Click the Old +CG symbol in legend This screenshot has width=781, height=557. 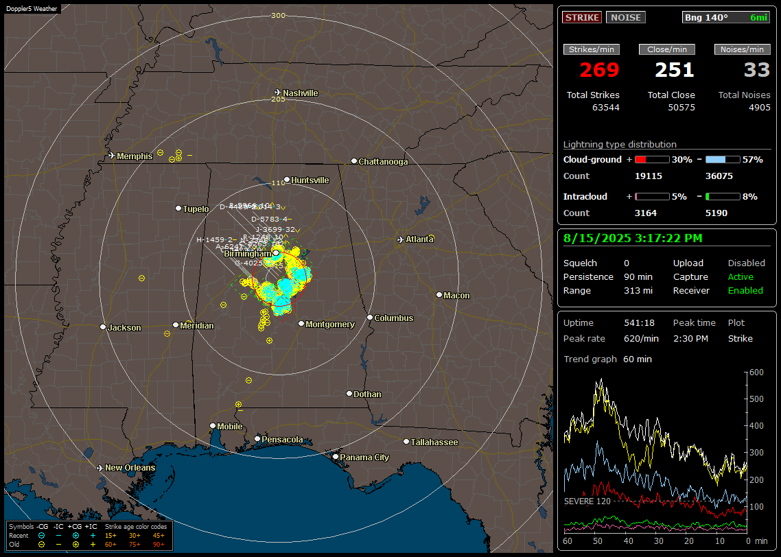(x=75, y=545)
